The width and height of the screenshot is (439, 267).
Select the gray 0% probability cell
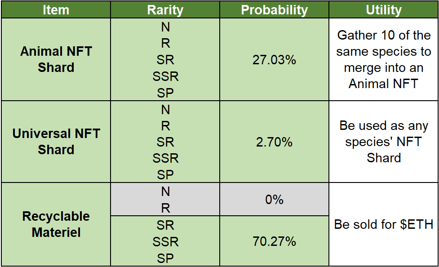(274, 200)
